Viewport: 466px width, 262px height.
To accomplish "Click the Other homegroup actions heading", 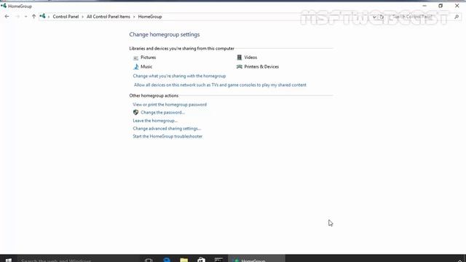I will pyautogui.click(x=154, y=95).
